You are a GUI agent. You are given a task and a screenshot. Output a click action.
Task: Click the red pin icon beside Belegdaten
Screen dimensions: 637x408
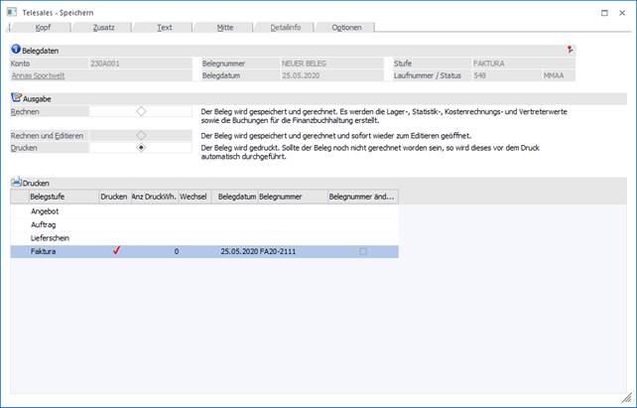[570, 48]
